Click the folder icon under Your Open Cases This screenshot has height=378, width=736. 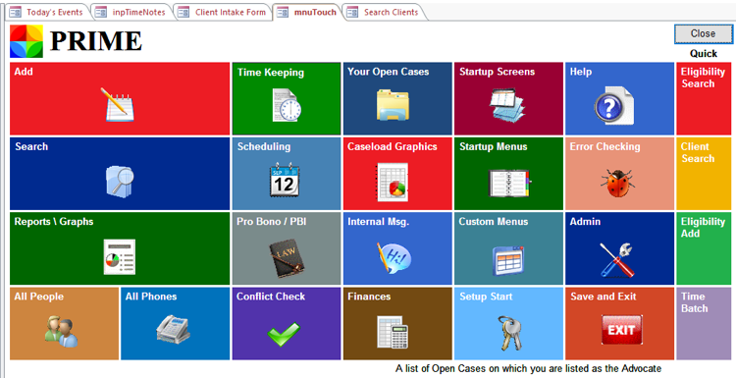click(393, 105)
